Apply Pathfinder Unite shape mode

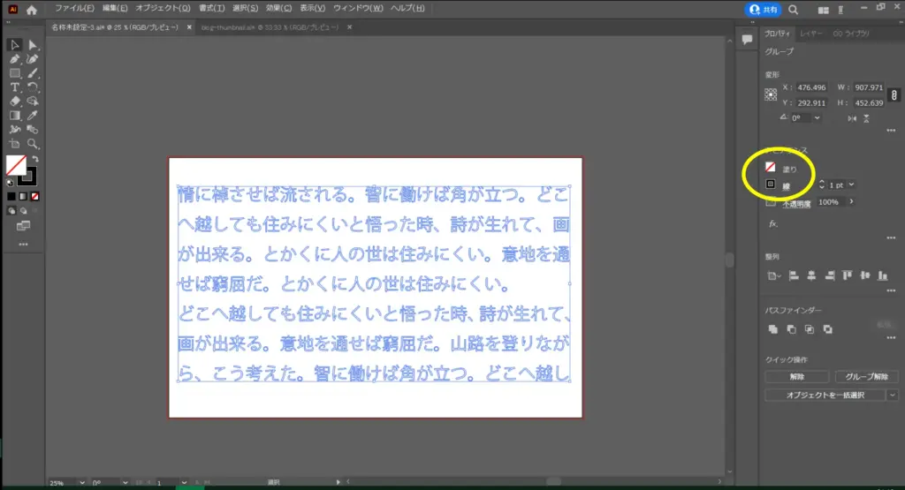[772, 329]
